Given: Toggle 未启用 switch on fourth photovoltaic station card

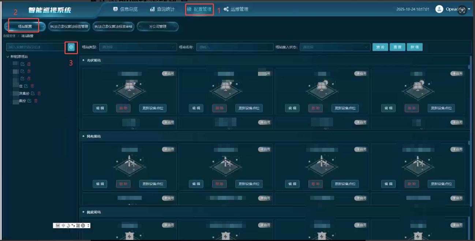Looking at the screenshot, I should pos(457,73).
